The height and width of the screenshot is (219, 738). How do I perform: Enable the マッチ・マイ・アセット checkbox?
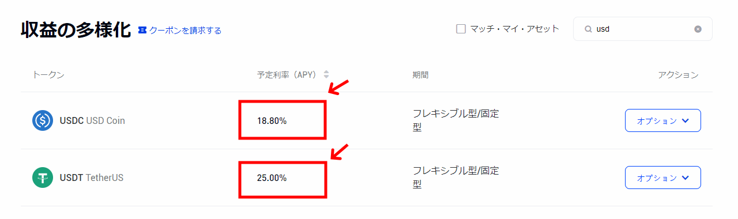point(461,29)
